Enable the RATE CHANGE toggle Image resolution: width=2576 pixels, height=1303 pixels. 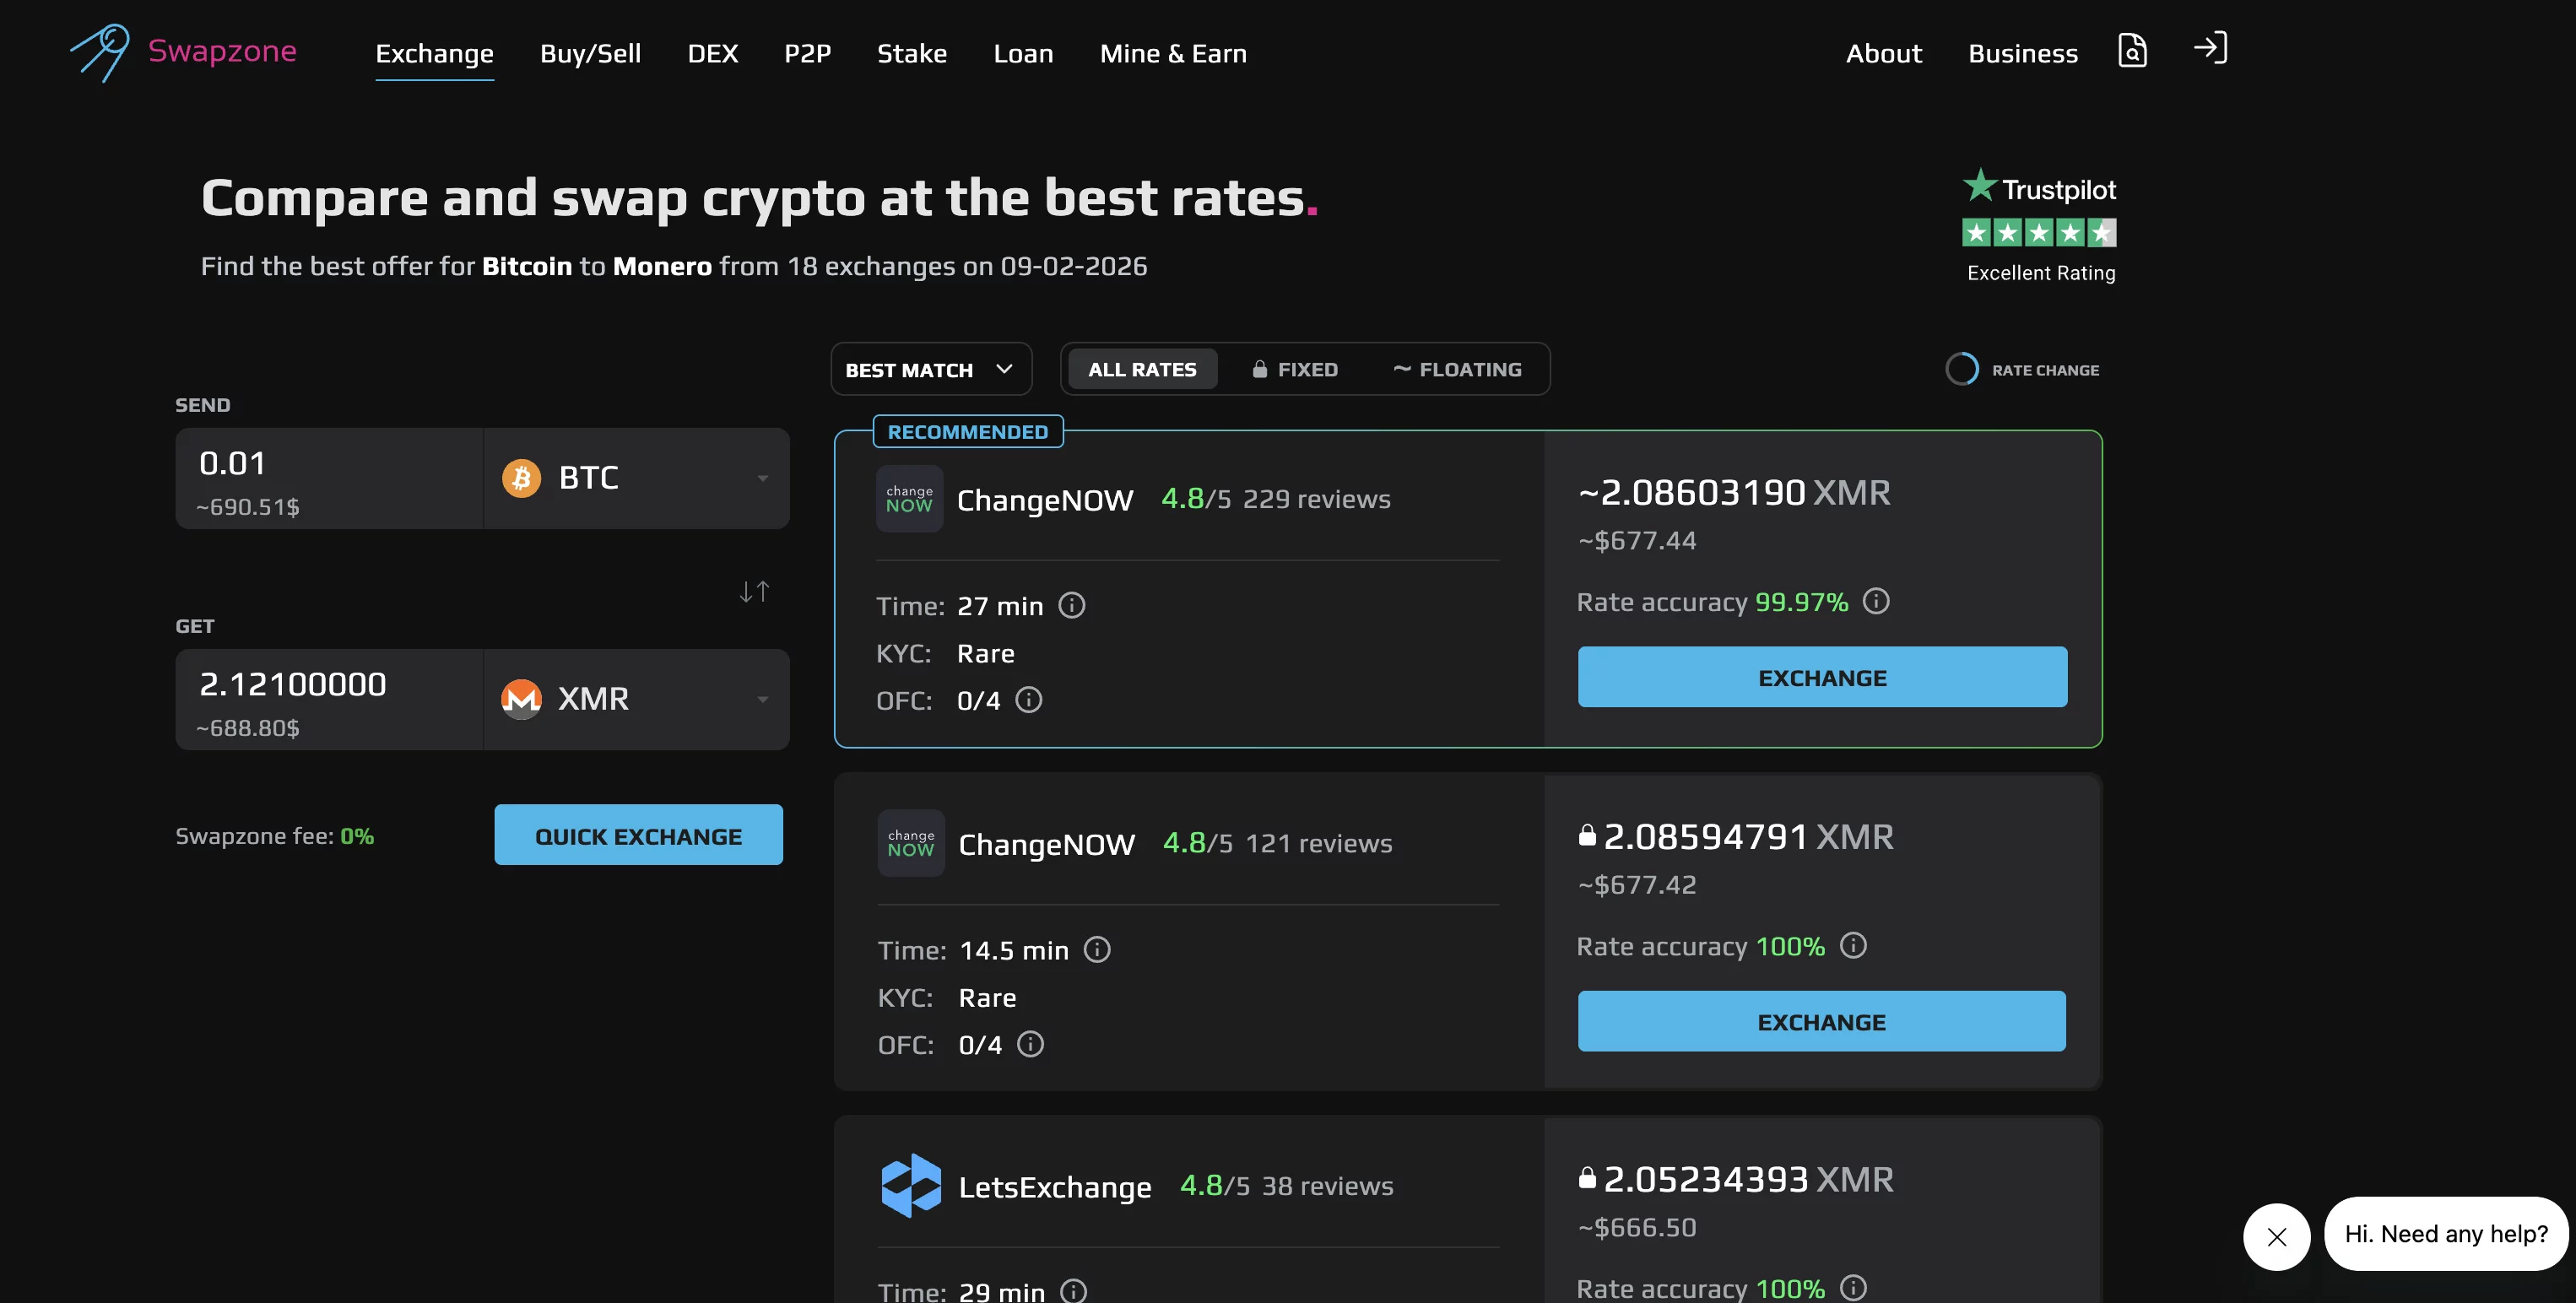tap(1962, 368)
